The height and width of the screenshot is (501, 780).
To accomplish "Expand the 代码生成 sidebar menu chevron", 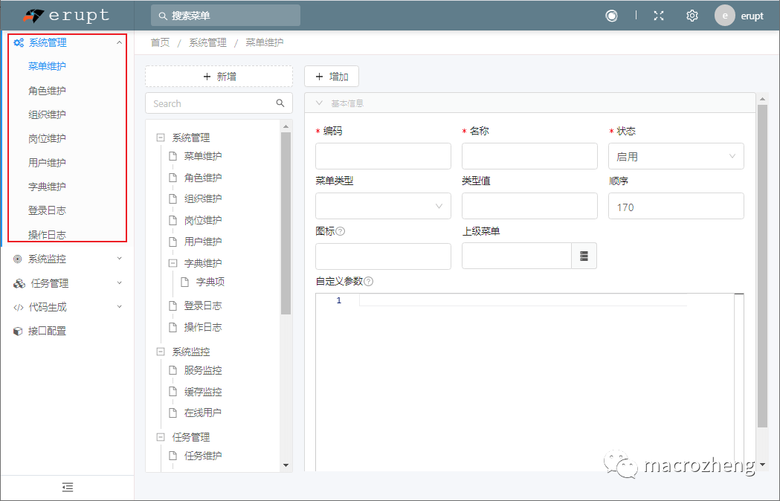I will point(120,306).
